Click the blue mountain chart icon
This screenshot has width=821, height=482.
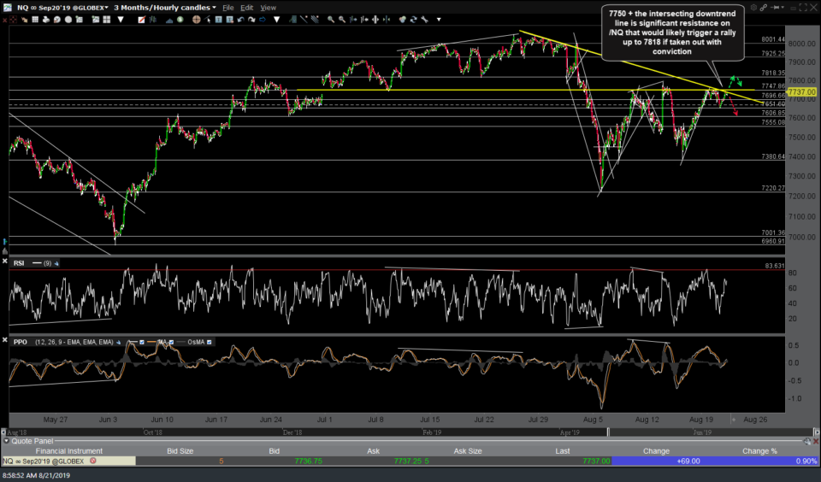[x=169, y=20]
